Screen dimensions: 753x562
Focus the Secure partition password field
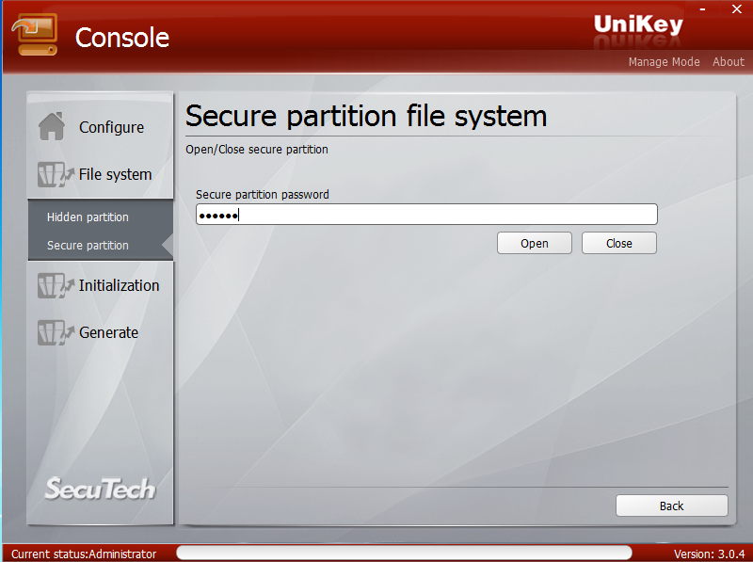click(x=426, y=215)
